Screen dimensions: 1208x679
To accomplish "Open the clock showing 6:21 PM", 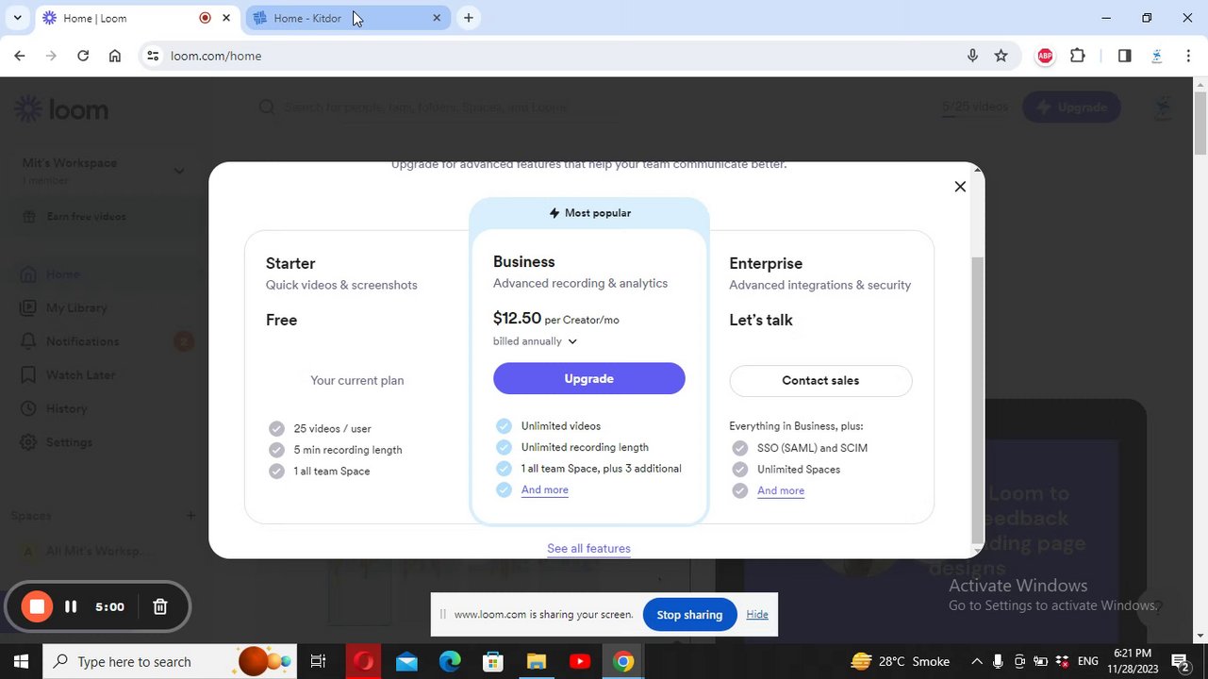I will (1132, 661).
